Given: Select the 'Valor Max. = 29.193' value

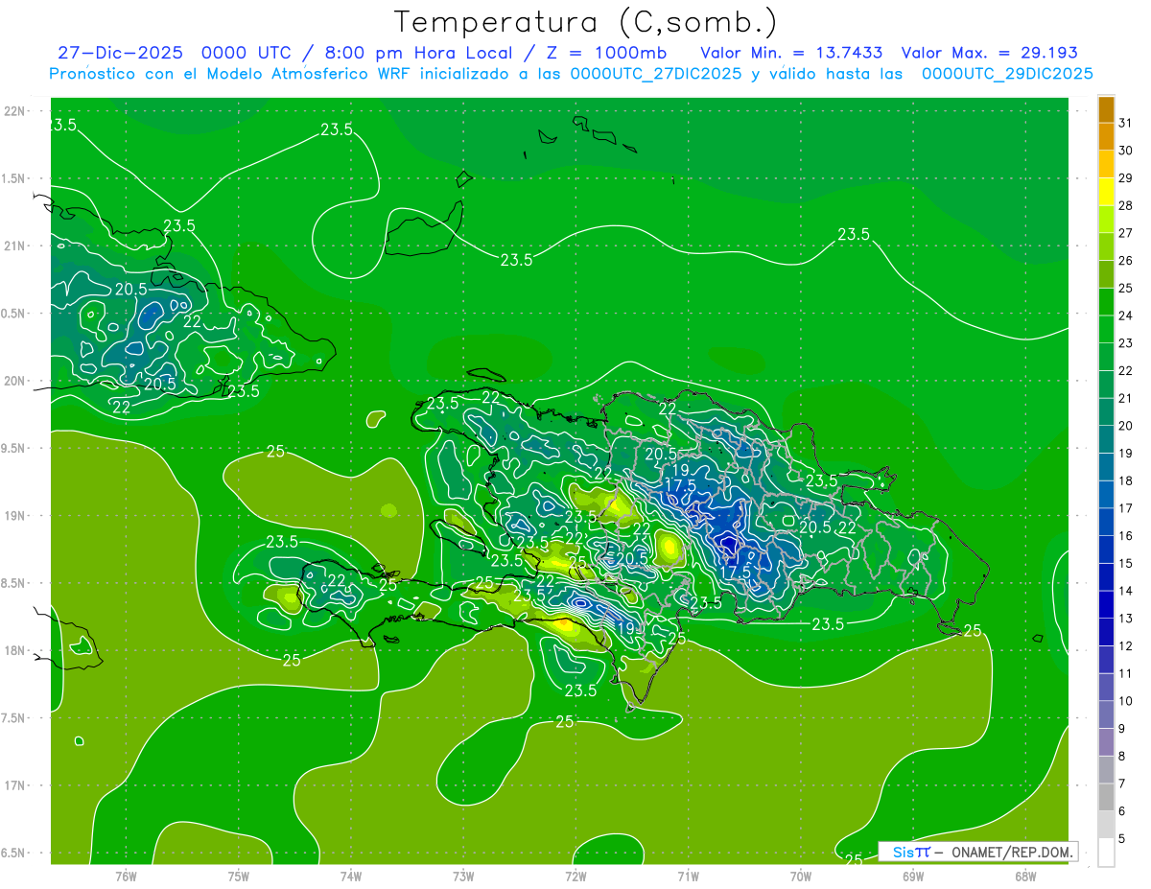Looking at the screenshot, I should coord(990,53).
